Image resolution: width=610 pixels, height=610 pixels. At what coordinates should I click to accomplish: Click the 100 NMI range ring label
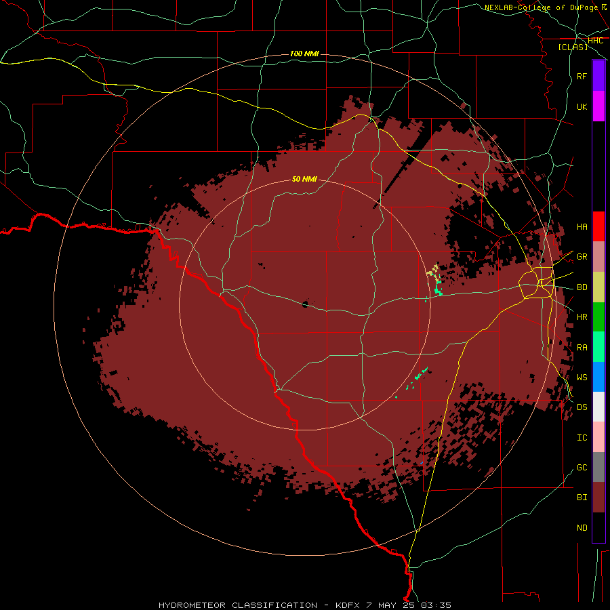click(x=304, y=54)
